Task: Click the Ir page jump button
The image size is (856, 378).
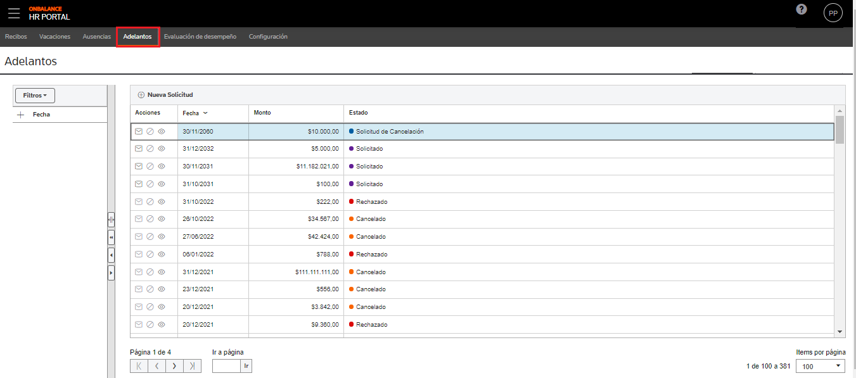Action: [x=246, y=366]
